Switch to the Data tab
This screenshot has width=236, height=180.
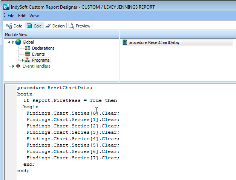(14, 26)
